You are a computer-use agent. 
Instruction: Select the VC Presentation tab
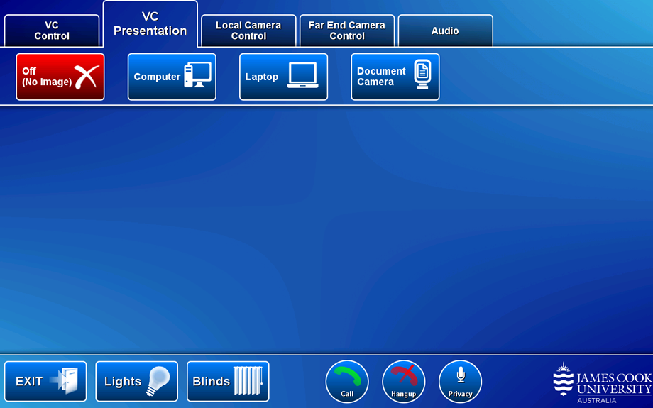point(150,23)
